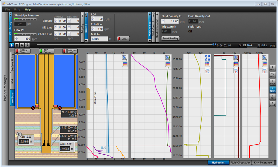Click the zoom magnifier on the first depth chart
This screenshot has width=278, height=167.
(x=125, y=58)
